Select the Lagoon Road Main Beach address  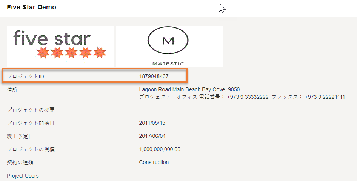189,89
